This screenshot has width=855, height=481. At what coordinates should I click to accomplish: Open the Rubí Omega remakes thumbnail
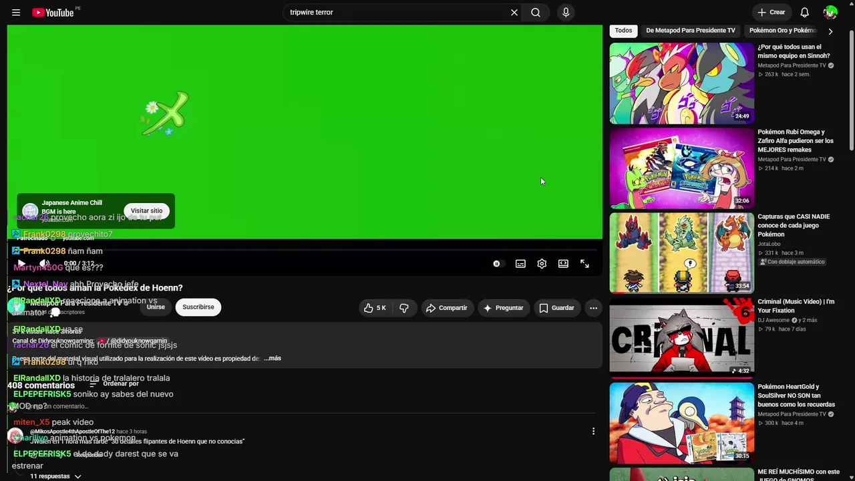tap(681, 168)
